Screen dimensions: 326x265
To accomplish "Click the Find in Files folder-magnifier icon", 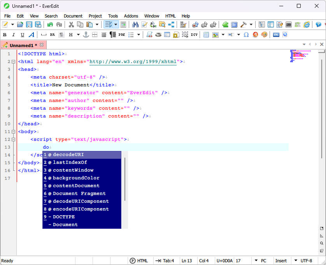I will [x=162, y=25].
